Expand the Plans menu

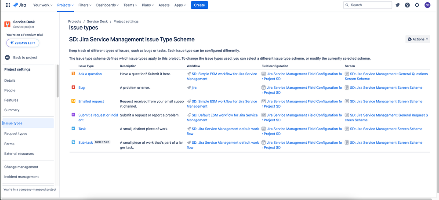tap(148, 5)
